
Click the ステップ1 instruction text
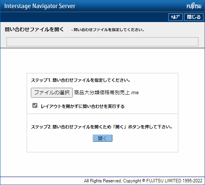pos(80,80)
